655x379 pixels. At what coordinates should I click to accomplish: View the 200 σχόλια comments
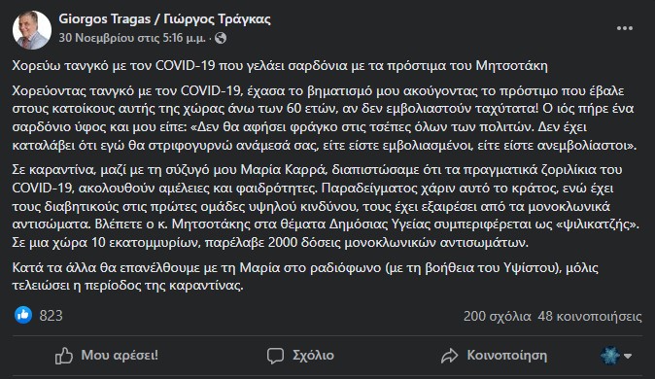click(x=498, y=316)
